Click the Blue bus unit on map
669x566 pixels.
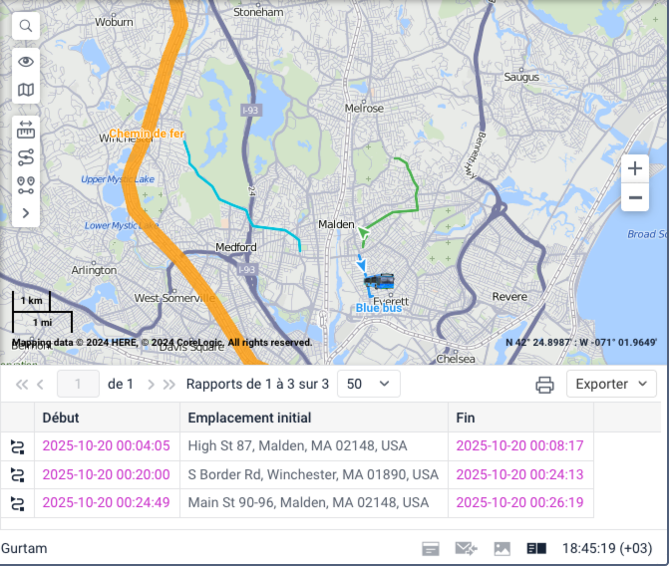coord(379,283)
